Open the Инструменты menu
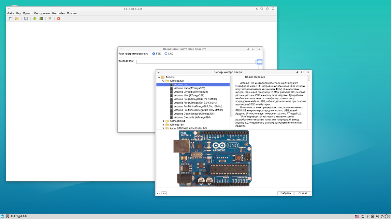This screenshot has width=391, height=219. (42, 13)
